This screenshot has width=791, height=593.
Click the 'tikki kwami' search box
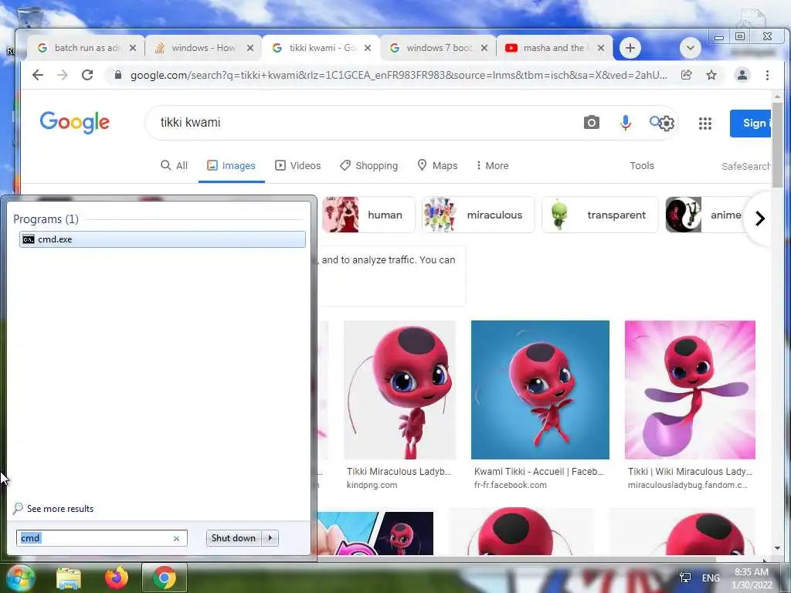[363, 123]
